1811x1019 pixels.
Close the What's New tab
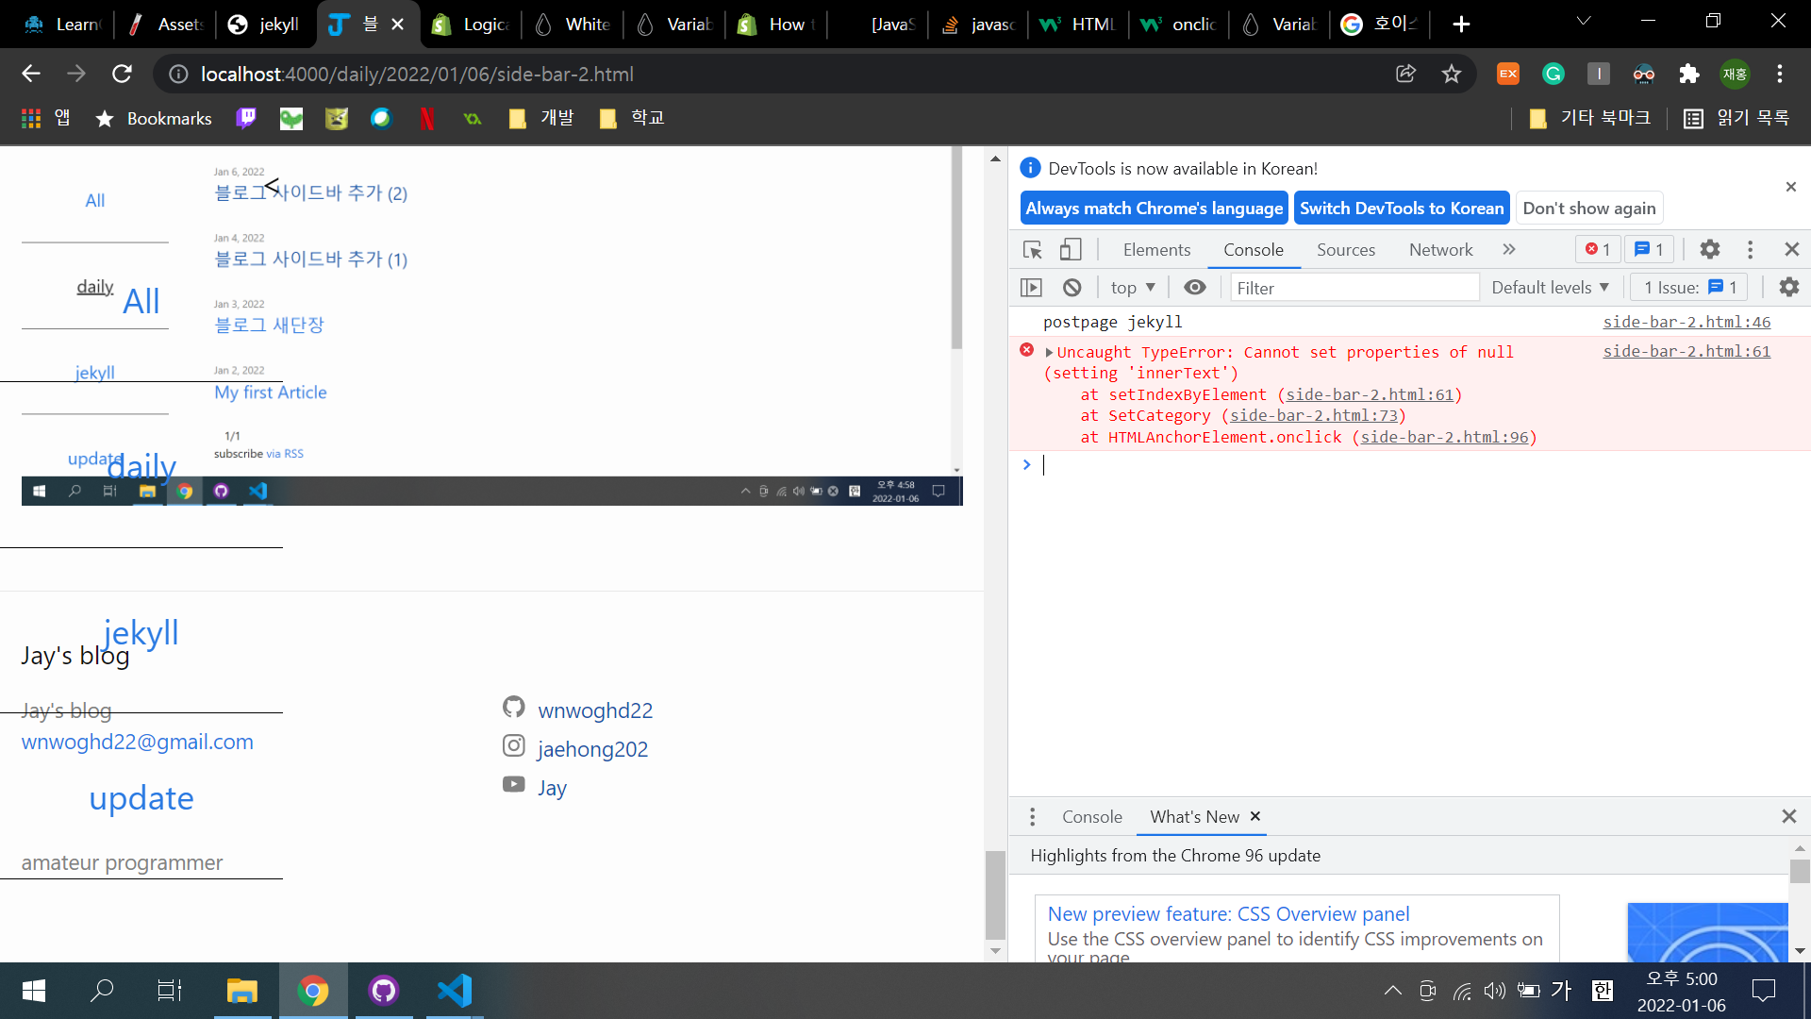[1255, 816]
